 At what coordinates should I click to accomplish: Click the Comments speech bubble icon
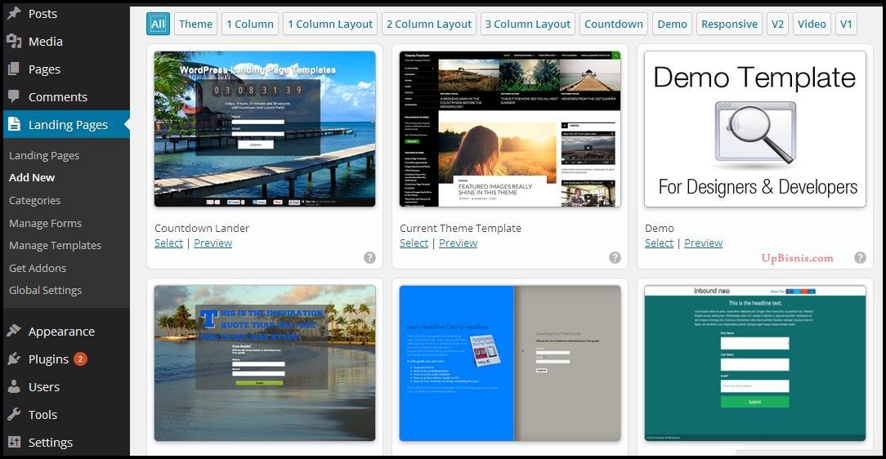[x=14, y=96]
